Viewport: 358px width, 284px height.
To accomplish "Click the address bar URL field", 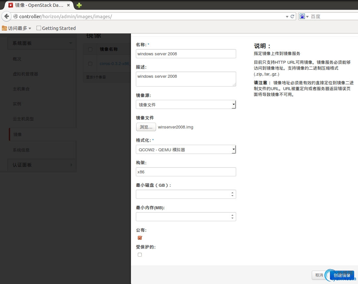I will click(151, 16).
